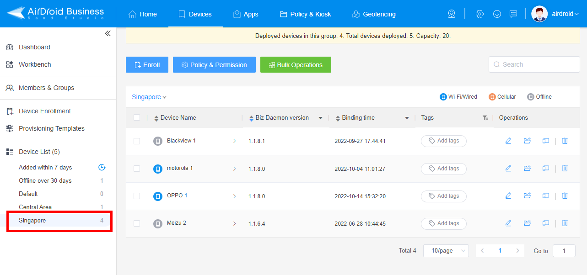587x275 pixels.
Task: Add tags to Meizu 2
Action: 444,223
